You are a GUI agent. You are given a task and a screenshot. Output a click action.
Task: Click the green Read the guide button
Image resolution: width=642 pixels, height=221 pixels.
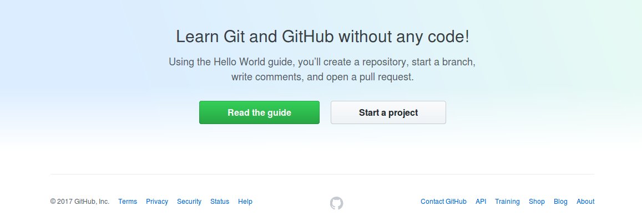259,112
